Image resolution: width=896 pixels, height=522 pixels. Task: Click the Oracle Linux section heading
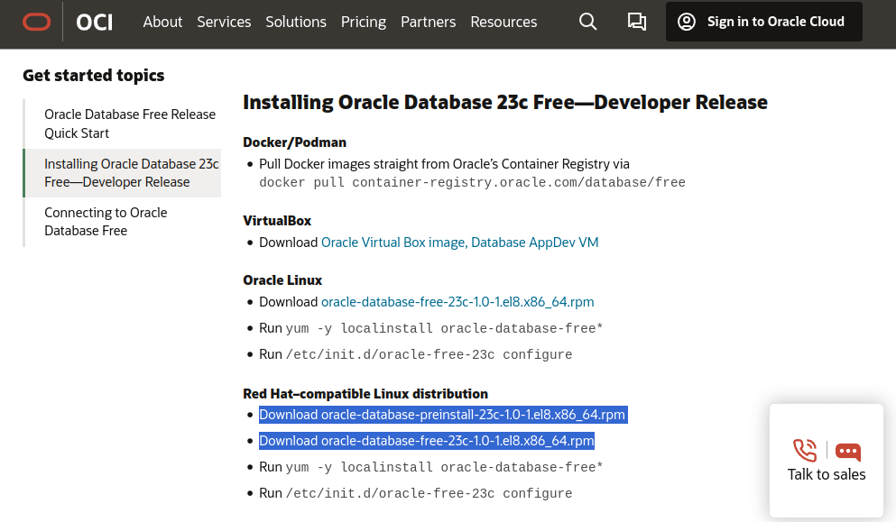pos(282,279)
